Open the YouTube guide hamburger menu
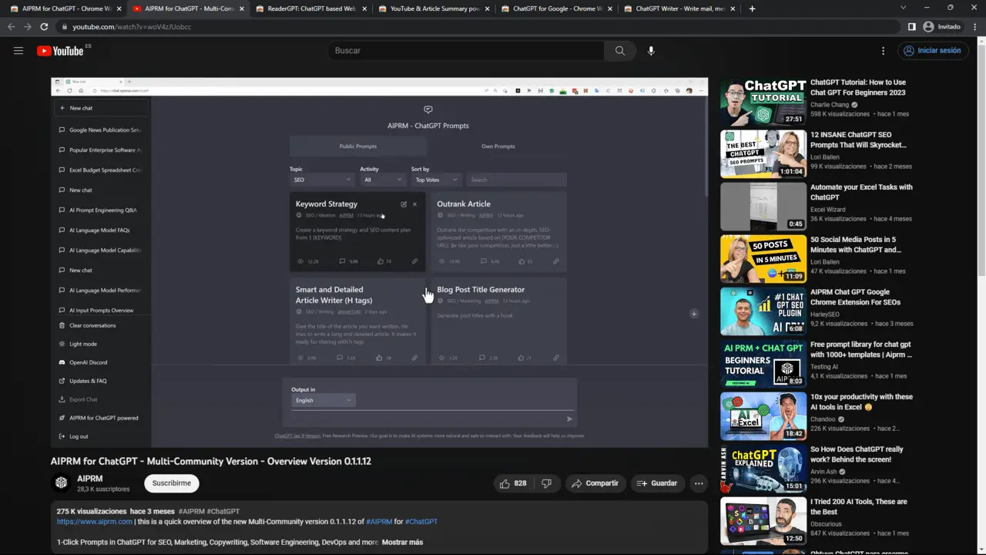This screenshot has height=555, width=986. pos(18,51)
